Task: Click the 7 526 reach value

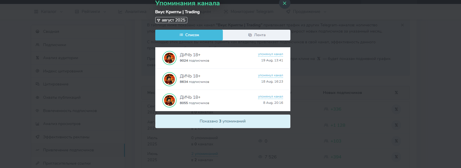Action: coord(271,157)
